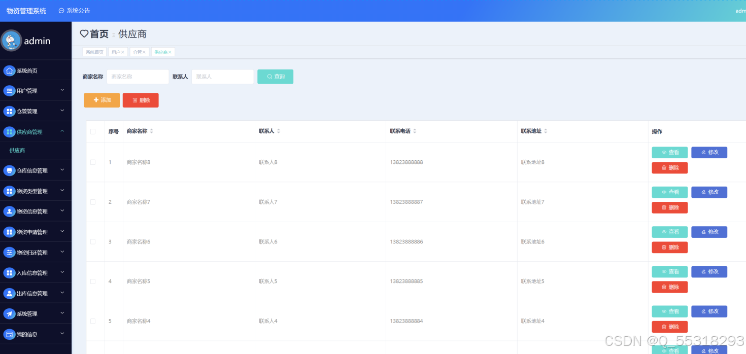This screenshot has width=746, height=354.
Task: Expand the 物资申请管理 menu chevron
Action: pos(62,231)
